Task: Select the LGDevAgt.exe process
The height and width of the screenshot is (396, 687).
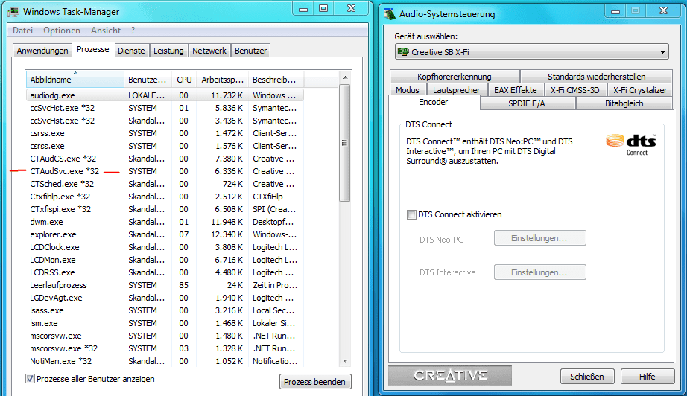Action: click(x=165, y=298)
